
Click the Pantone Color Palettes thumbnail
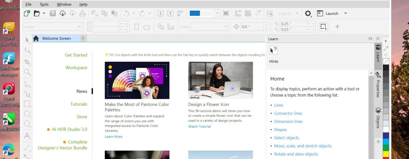(137, 80)
